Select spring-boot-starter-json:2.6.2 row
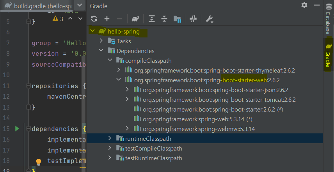 click(205, 90)
